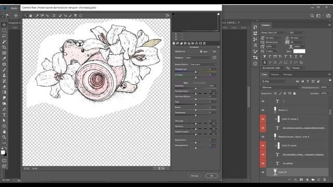Open the language dropdown Английский США

(273, 68)
